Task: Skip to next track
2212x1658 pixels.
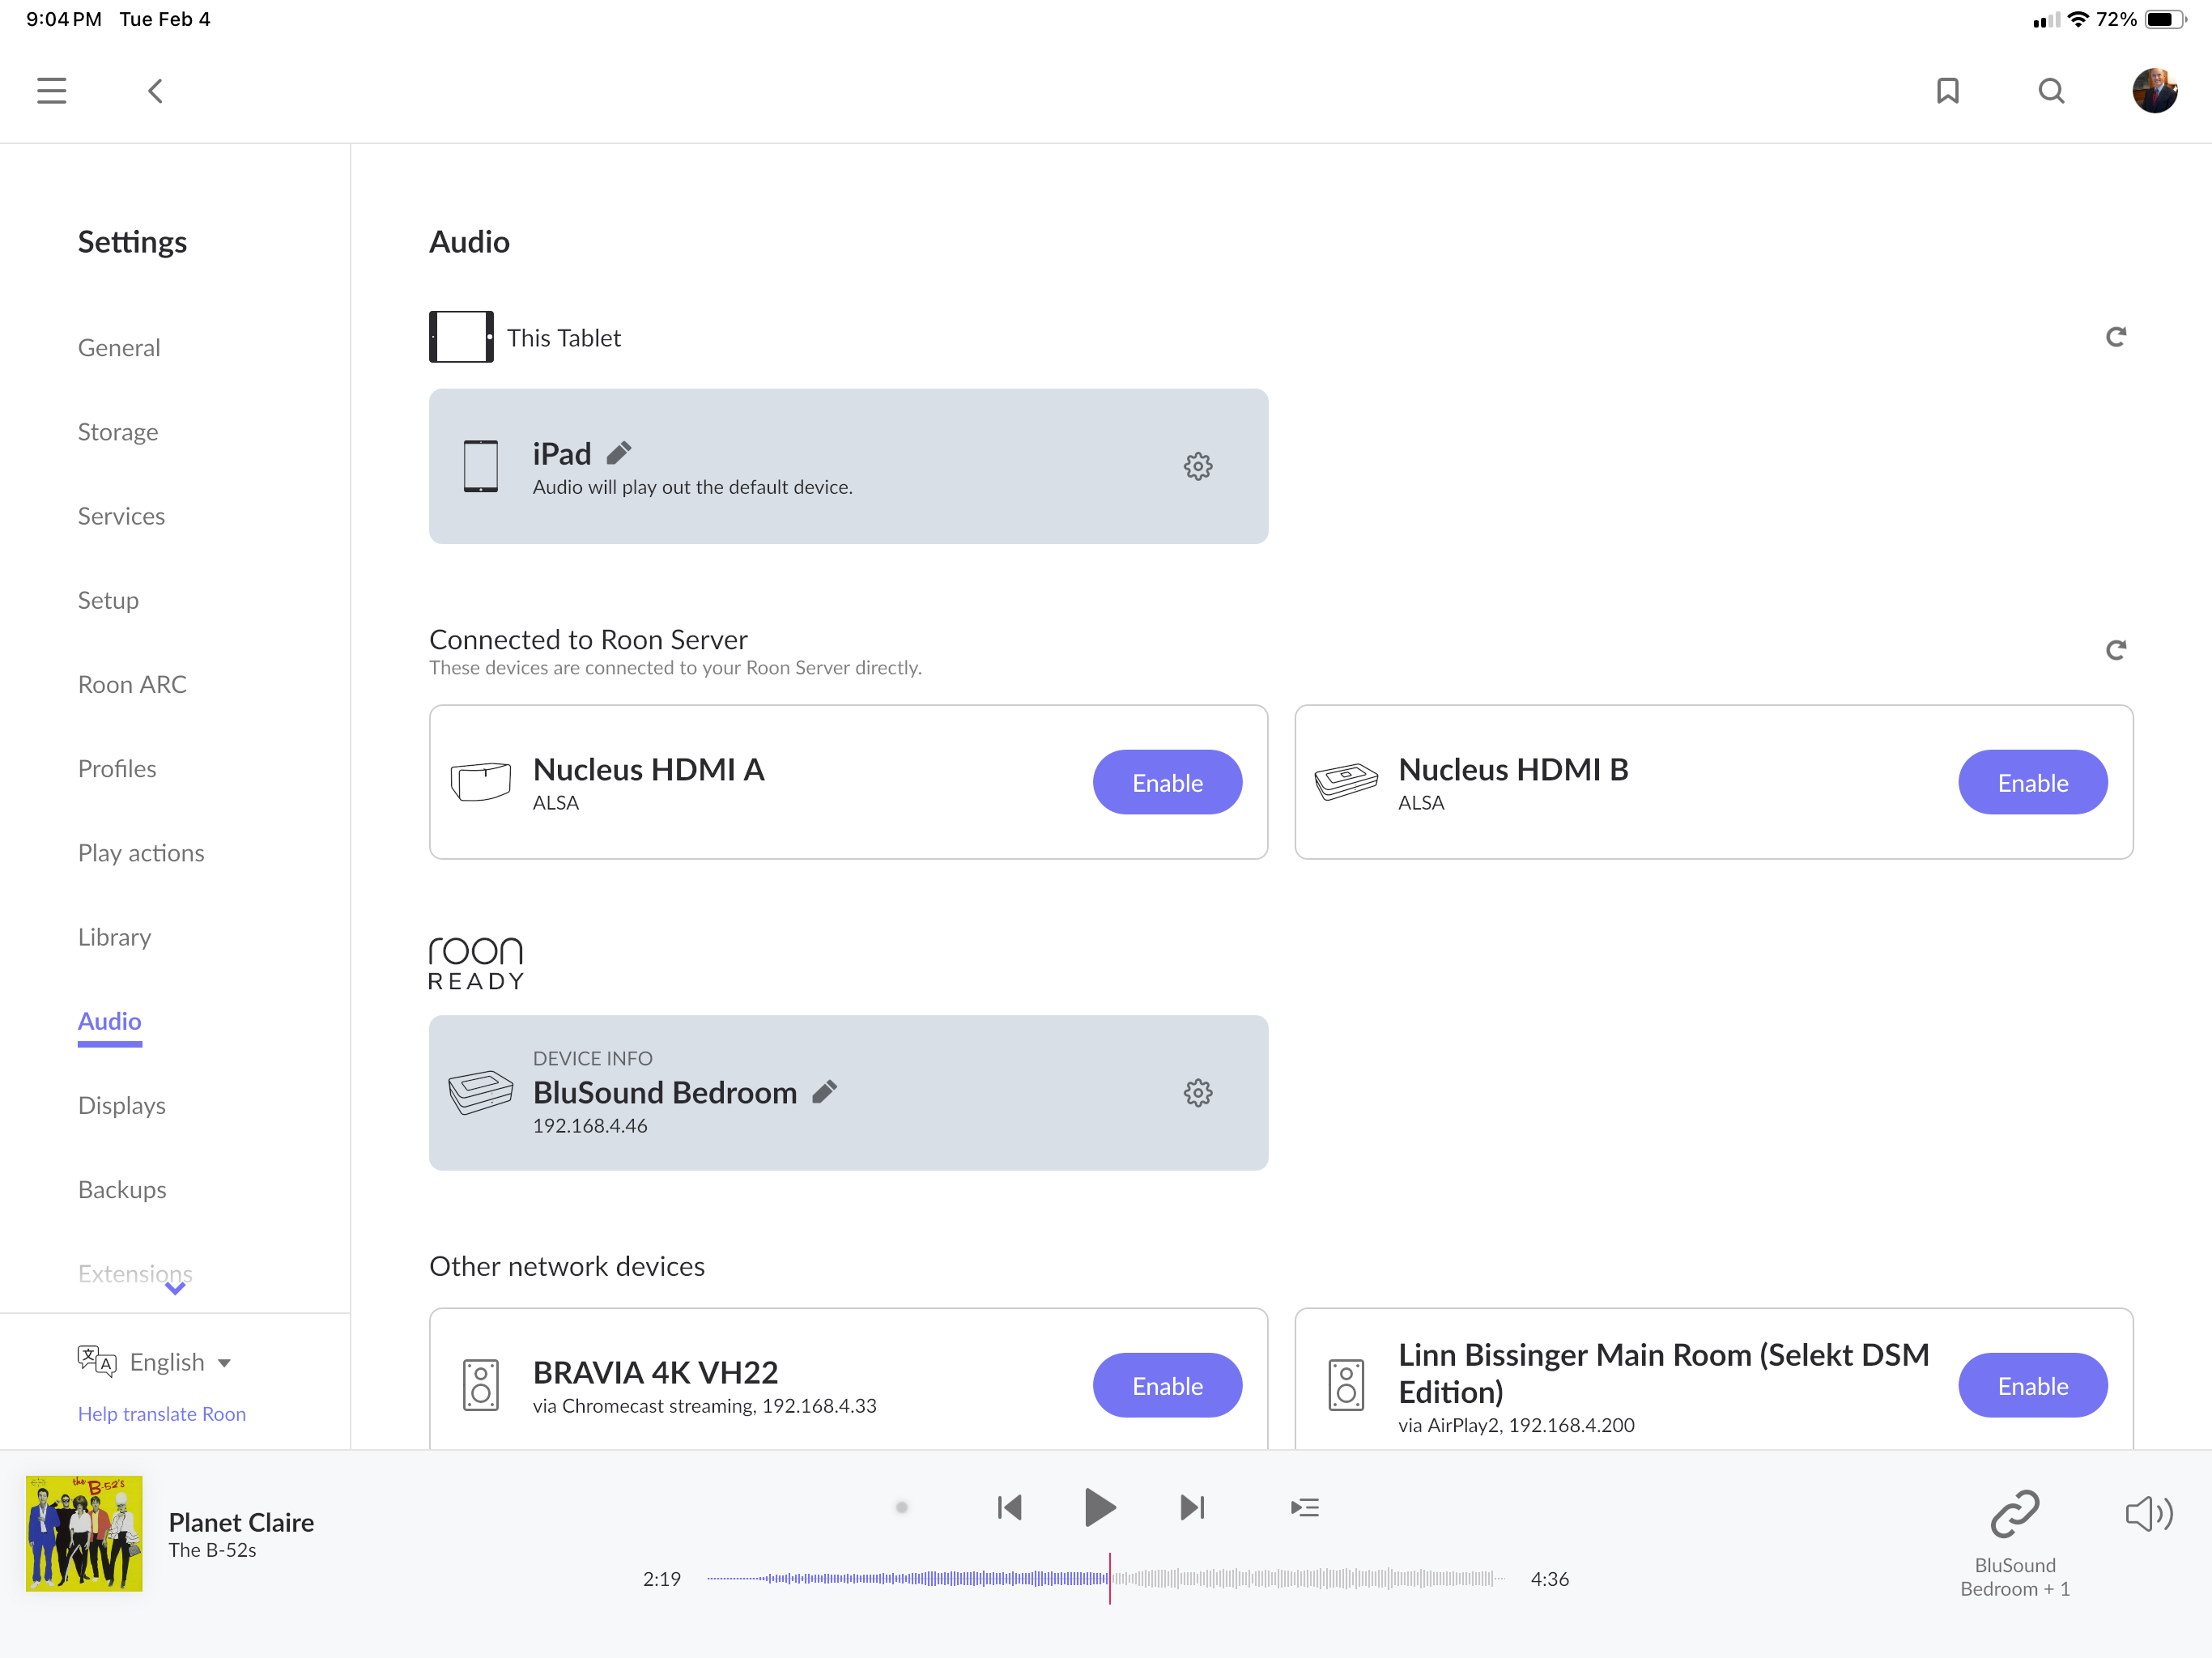Action: coord(1192,1507)
